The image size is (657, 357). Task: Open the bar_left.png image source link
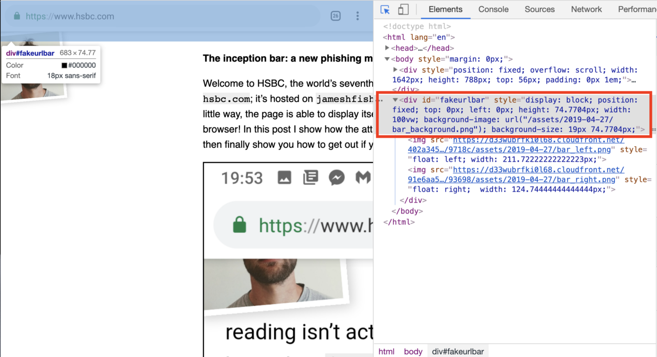pyautogui.click(x=509, y=150)
